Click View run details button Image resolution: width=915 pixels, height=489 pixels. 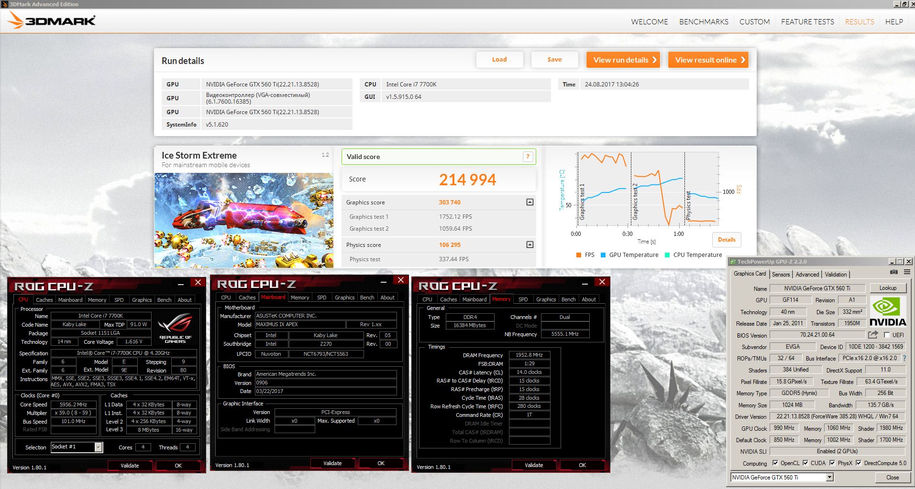click(623, 60)
